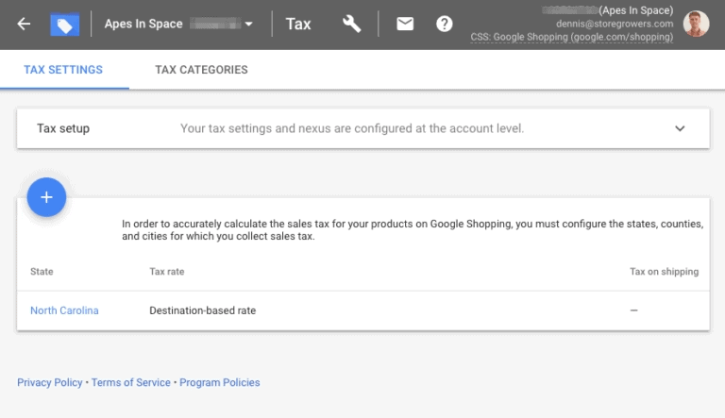Click the tax settings and nexus description
The width and height of the screenshot is (725, 418).
(352, 128)
